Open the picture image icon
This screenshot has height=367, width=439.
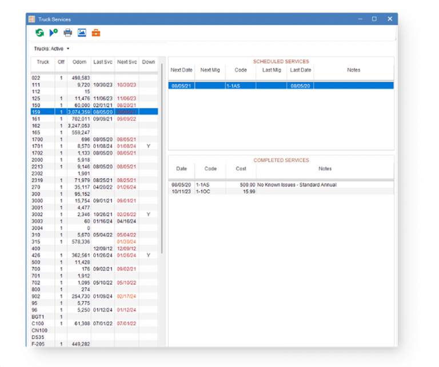[82, 33]
